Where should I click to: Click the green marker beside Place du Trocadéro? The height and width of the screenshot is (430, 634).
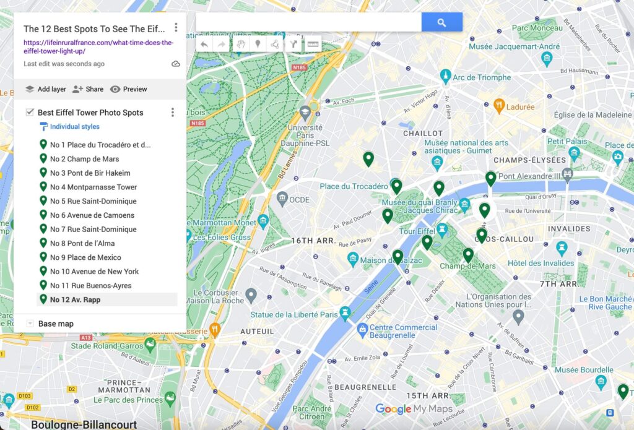(x=396, y=187)
